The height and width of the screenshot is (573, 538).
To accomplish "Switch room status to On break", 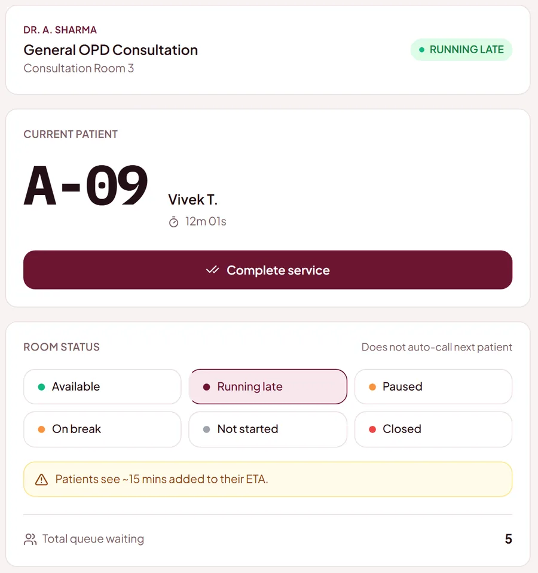I will pyautogui.click(x=102, y=429).
